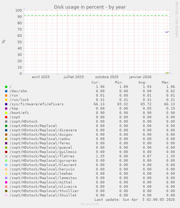The image size is (180, 208).
Task: Click efivars minimum value 65.32
Action: coord(122,104)
